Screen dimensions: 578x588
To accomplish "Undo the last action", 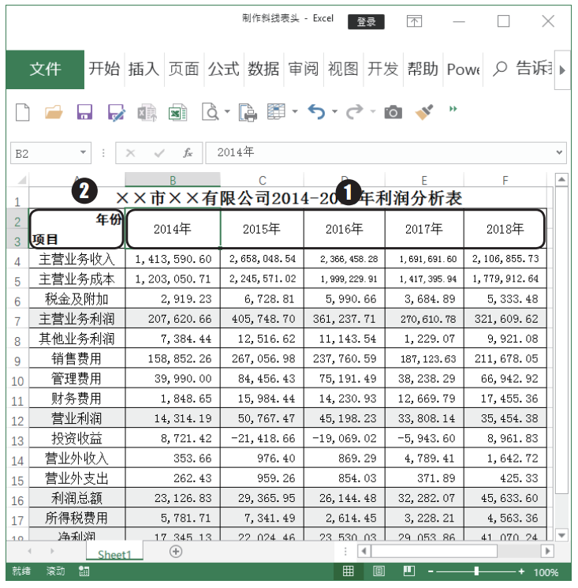I will pos(316,112).
